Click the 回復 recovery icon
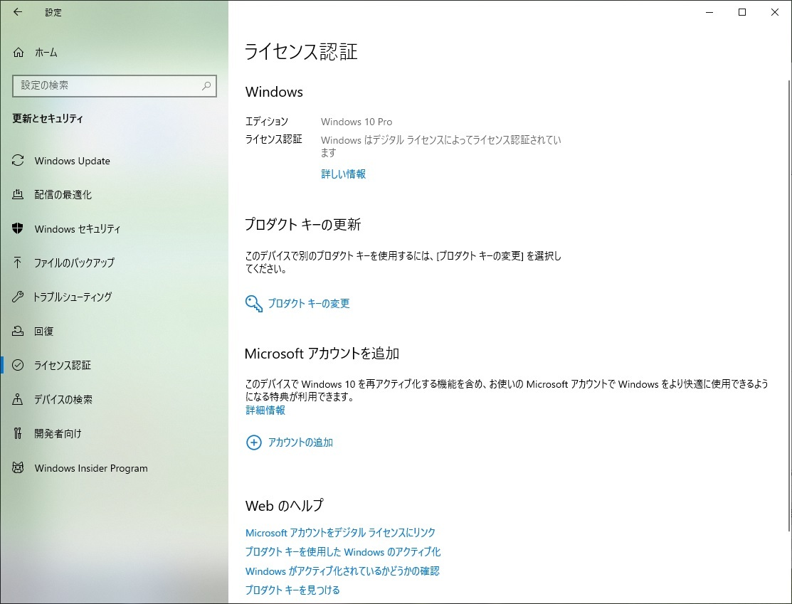 point(19,331)
